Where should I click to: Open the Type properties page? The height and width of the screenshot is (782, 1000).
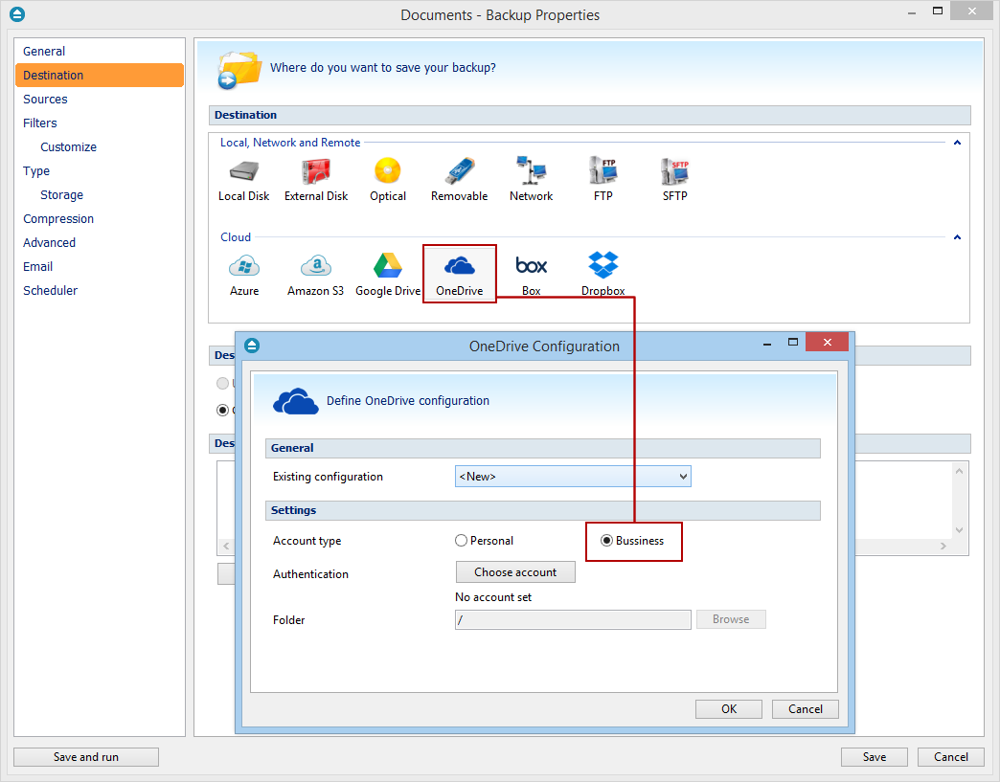tap(100, 170)
